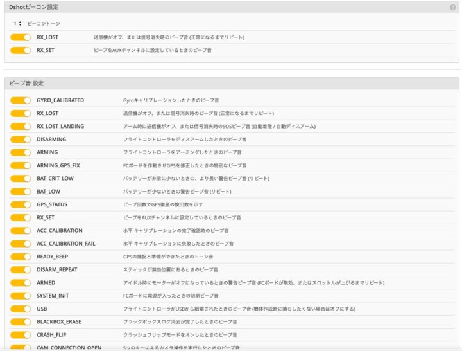Open the beacon tone dropdown

click(18, 24)
